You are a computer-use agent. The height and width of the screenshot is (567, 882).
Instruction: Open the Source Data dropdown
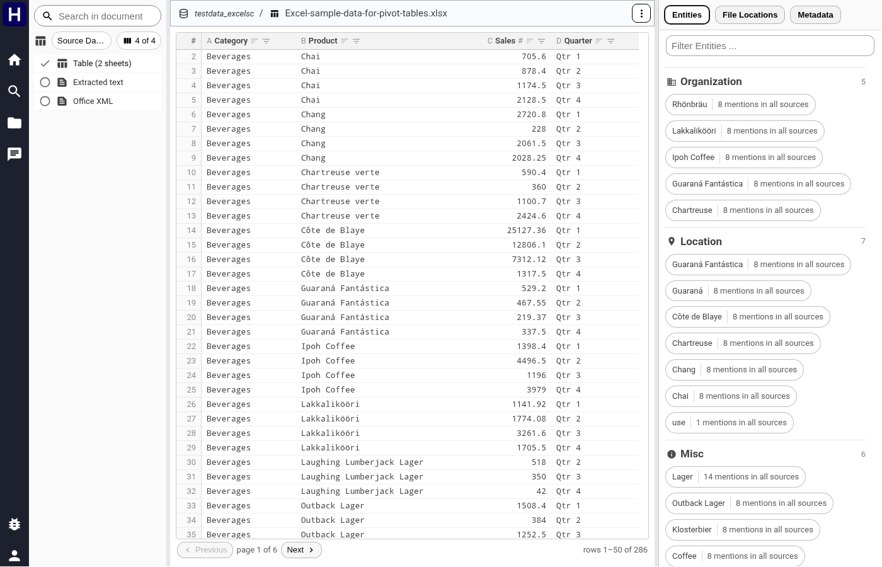[81, 41]
